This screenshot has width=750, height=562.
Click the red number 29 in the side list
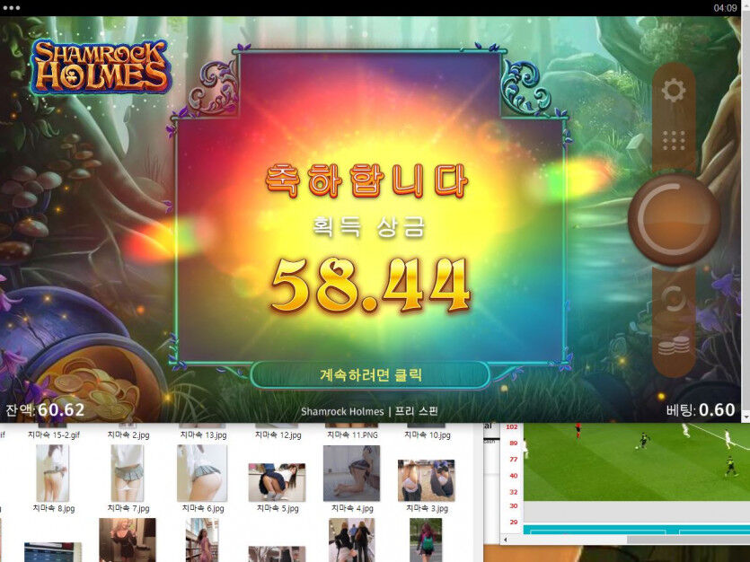click(x=513, y=522)
